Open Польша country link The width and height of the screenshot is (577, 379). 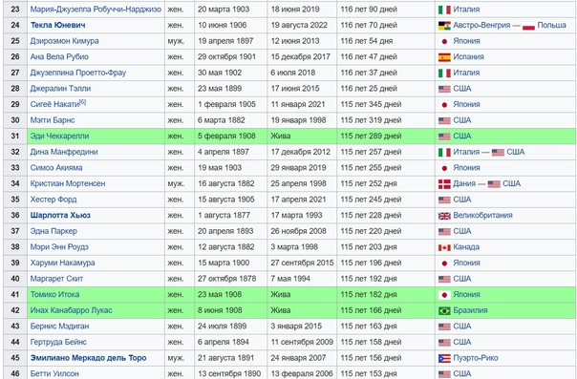point(551,25)
